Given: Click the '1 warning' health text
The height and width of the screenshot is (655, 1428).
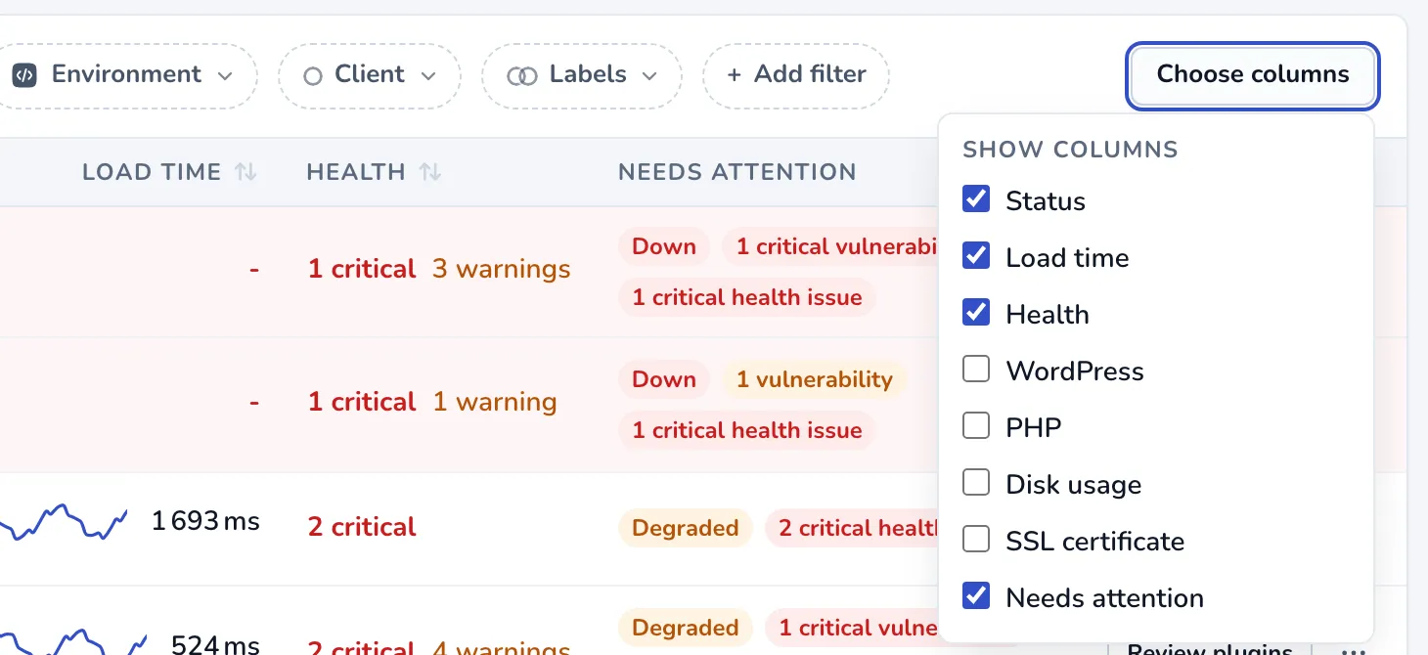Looking at the screenshot, I should click(495, 402).
